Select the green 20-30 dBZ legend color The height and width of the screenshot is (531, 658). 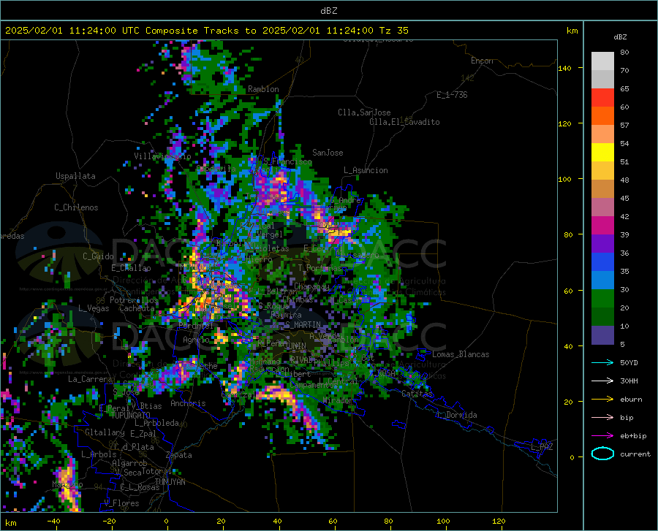[x=602, y=299]
